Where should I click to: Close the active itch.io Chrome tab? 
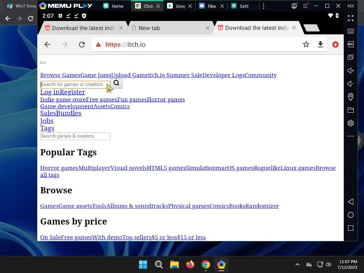point(294,28)
